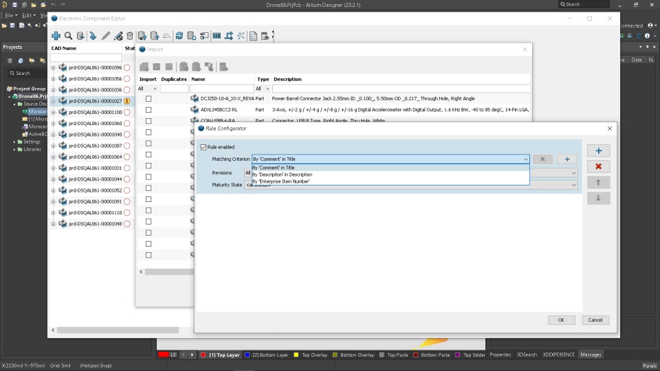Image resolution: width=660 pixels, height=371 pixels.
Task: Click the calendar with eye icon
Action: pos(265,36)
